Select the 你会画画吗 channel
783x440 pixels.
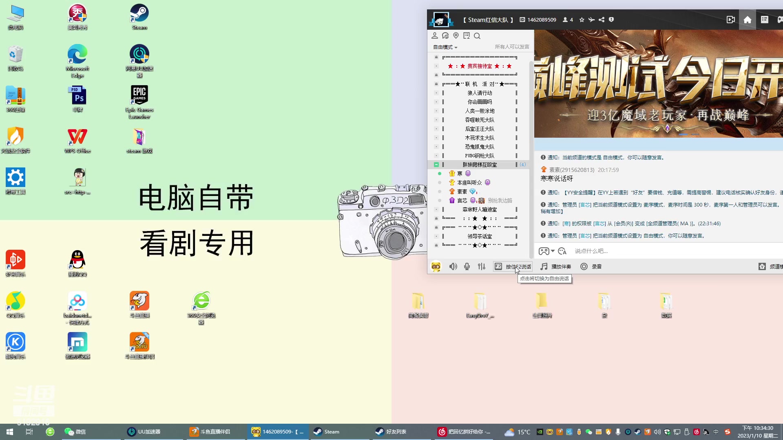pos(480,102)
